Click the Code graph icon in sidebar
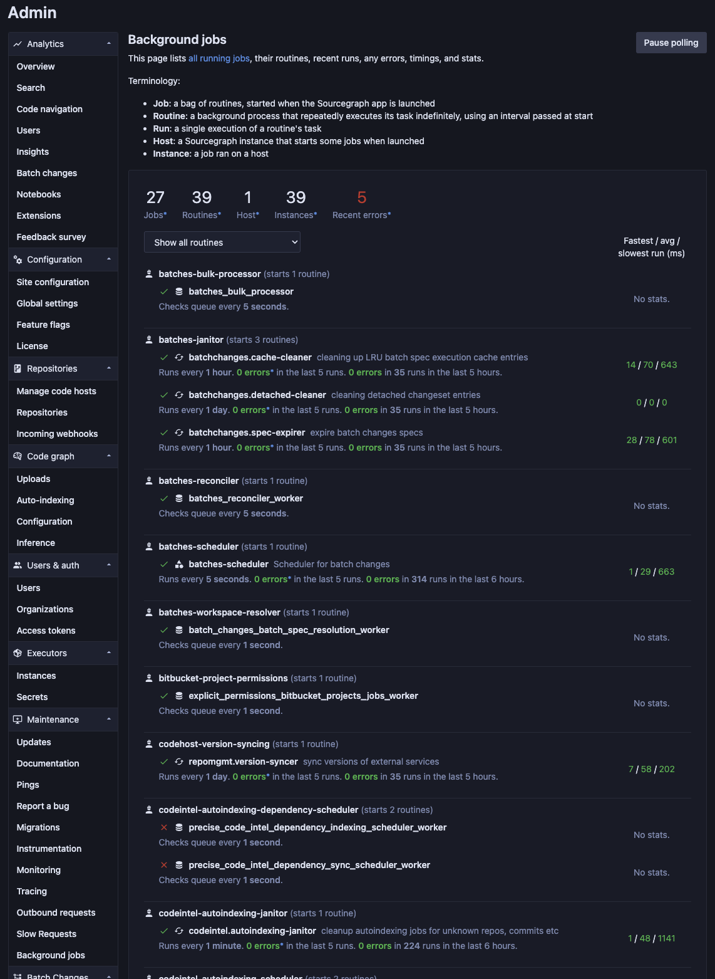Viewport: 715px width, 979px height. [x=17, y=456]
